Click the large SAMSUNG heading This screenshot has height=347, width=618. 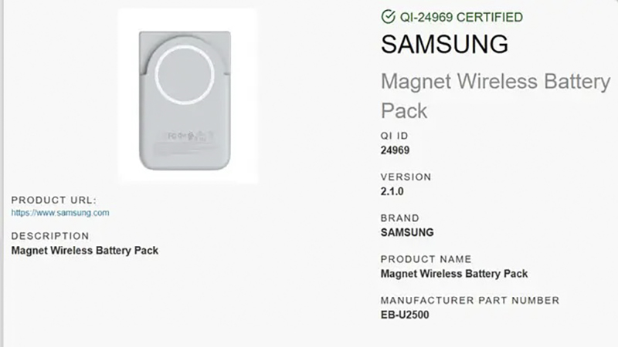click(444, 44)
